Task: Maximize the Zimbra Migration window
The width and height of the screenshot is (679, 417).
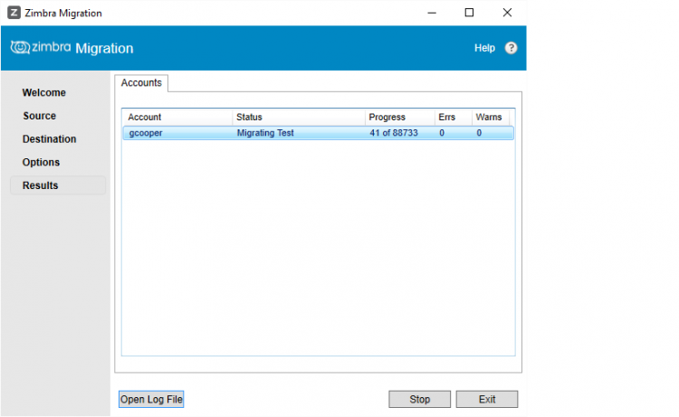Action: [x=469, y=13]
